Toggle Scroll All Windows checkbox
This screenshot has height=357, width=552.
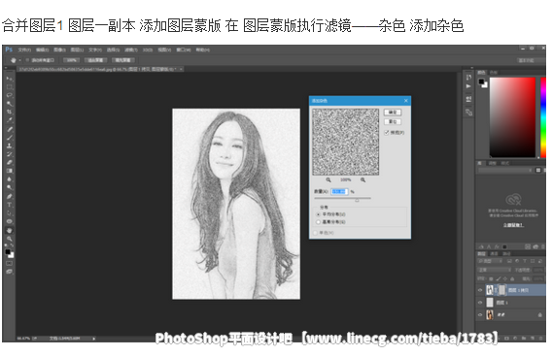[x=27, y=60]
